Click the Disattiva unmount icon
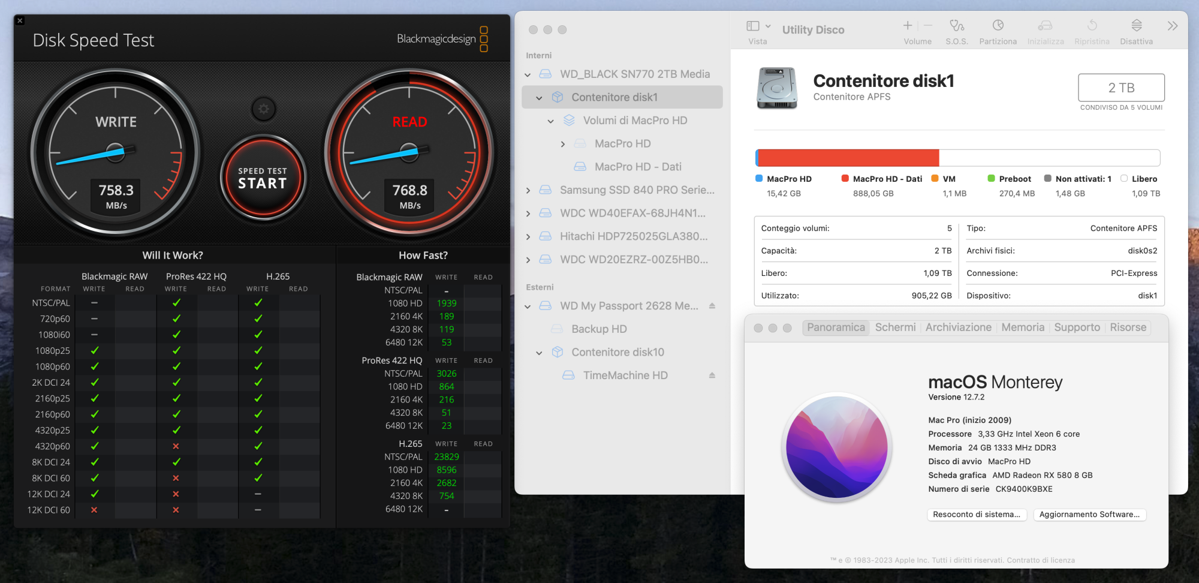 [x=1136, y=26]
